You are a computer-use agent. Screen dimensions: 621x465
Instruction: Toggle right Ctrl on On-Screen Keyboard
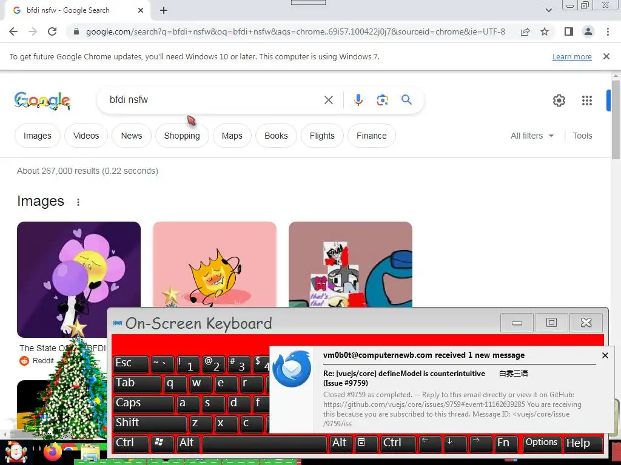[x=398, y=443]
